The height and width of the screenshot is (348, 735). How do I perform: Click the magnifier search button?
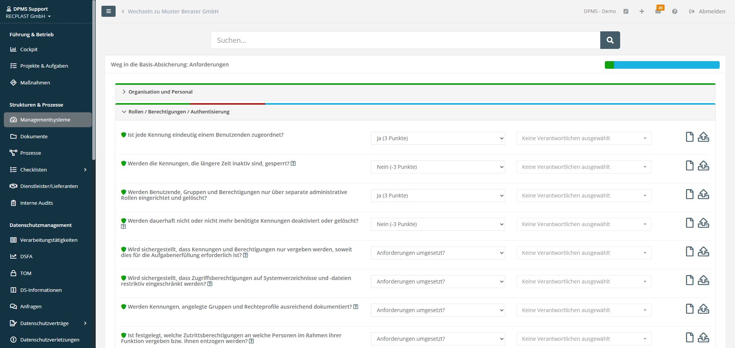pyautogui.click(x=610, y=40)
